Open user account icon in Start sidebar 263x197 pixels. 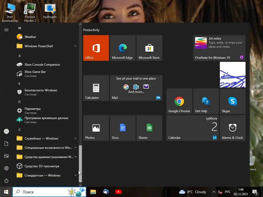(6, 131)
